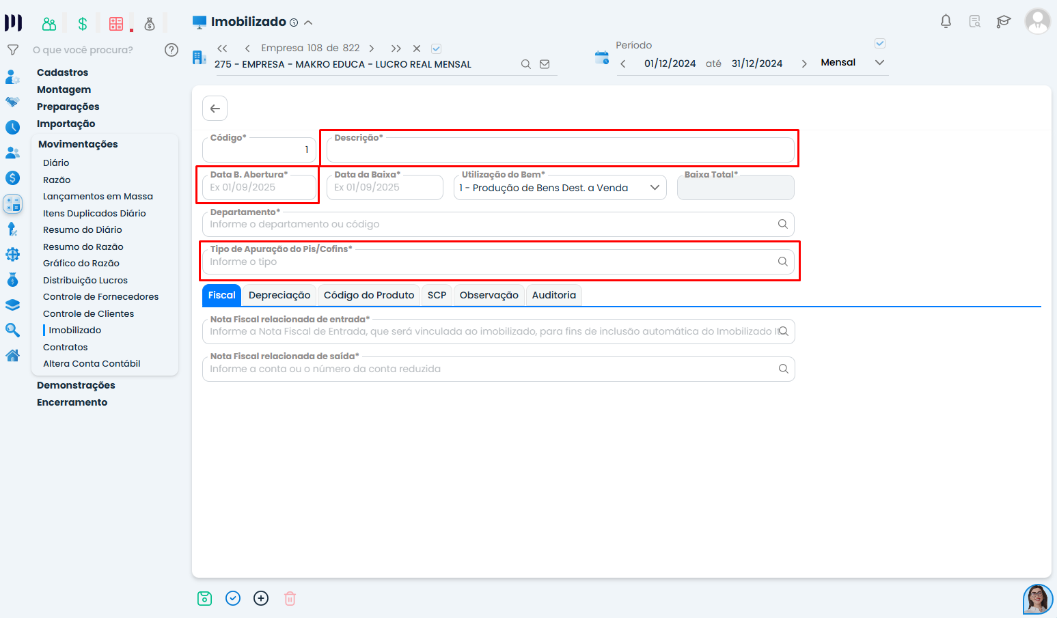The width and height of the screenshot is (1057, 618).
Task: Click the envelope icon beside company name
Action: pyautogui.click(x=545, y=64)
